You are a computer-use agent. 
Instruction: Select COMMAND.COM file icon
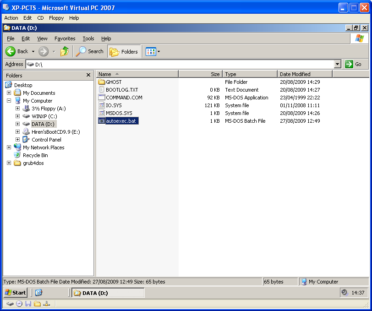click(x=102, y=97)
